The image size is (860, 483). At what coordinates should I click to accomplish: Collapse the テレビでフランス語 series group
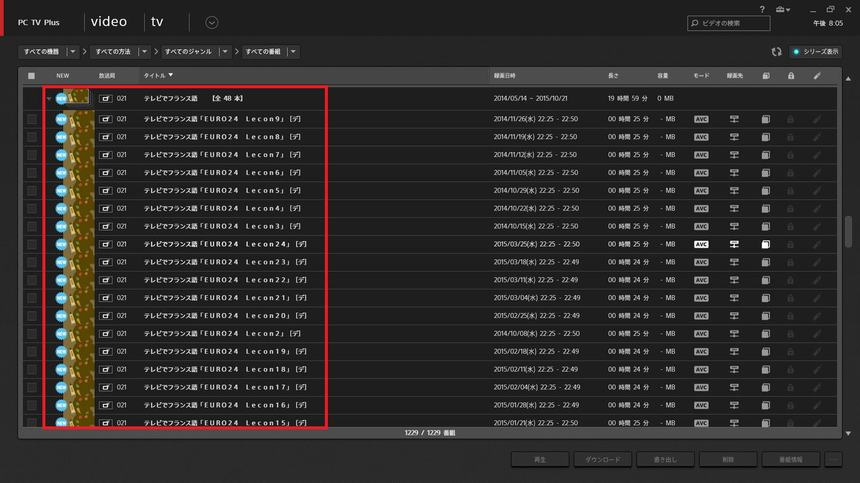pyautogui.click(x=49, y=98)
